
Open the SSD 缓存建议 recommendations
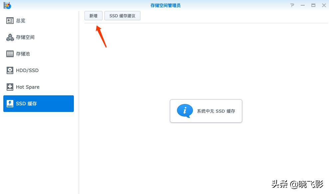[122, 16]
